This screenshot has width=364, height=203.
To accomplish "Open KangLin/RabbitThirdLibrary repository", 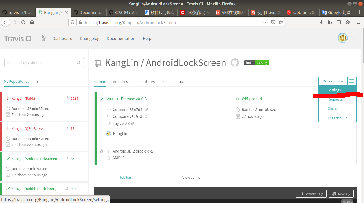I will [x=34, y=189].
